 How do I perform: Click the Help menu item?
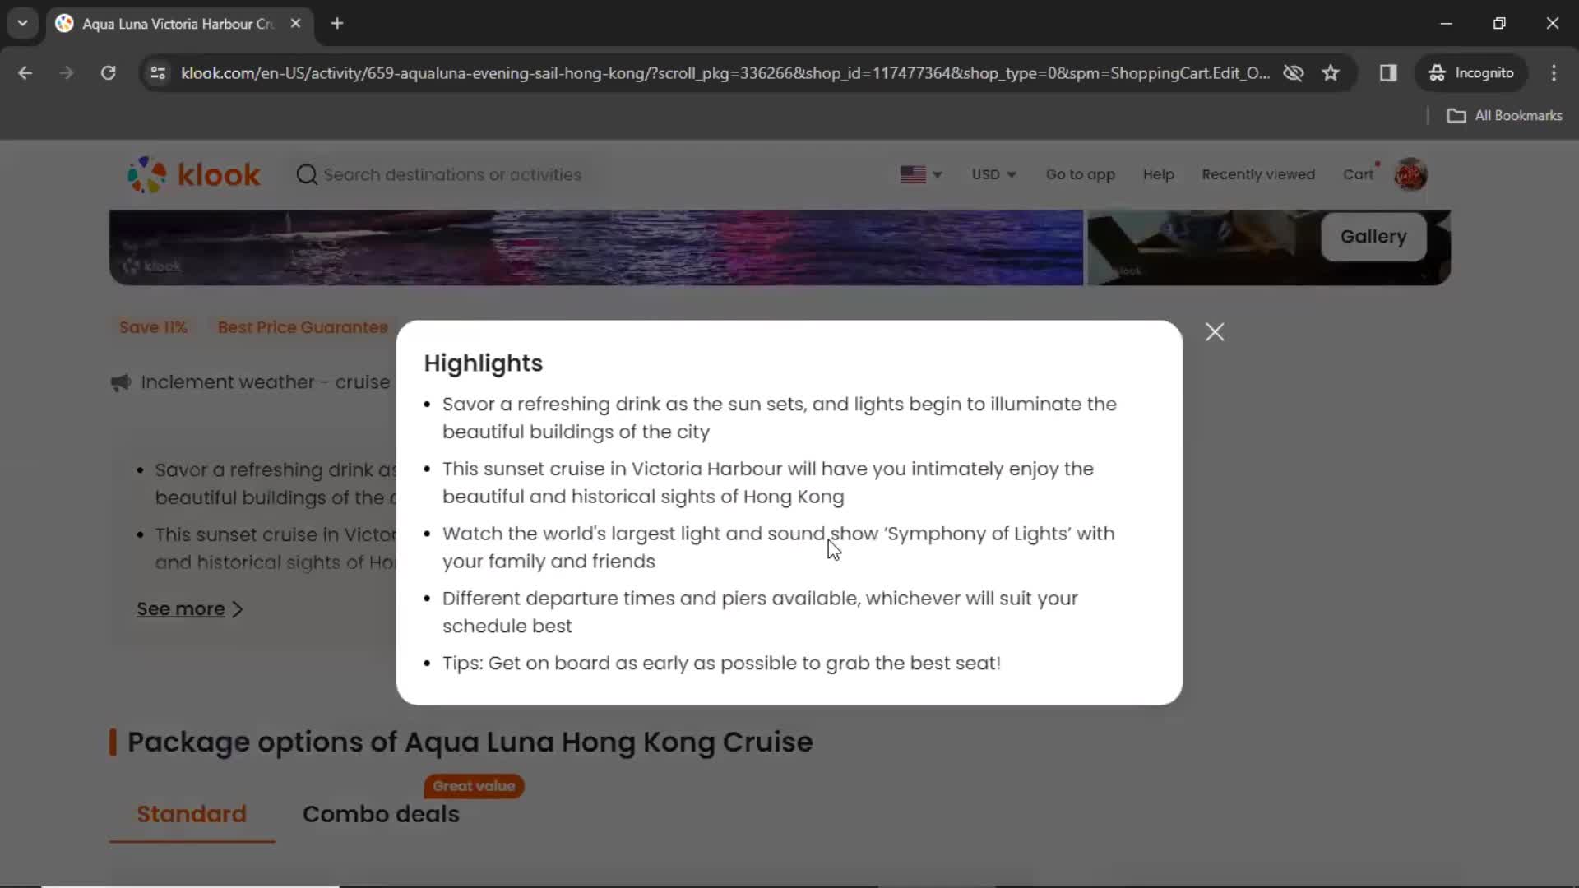(x=1158, y=173)
